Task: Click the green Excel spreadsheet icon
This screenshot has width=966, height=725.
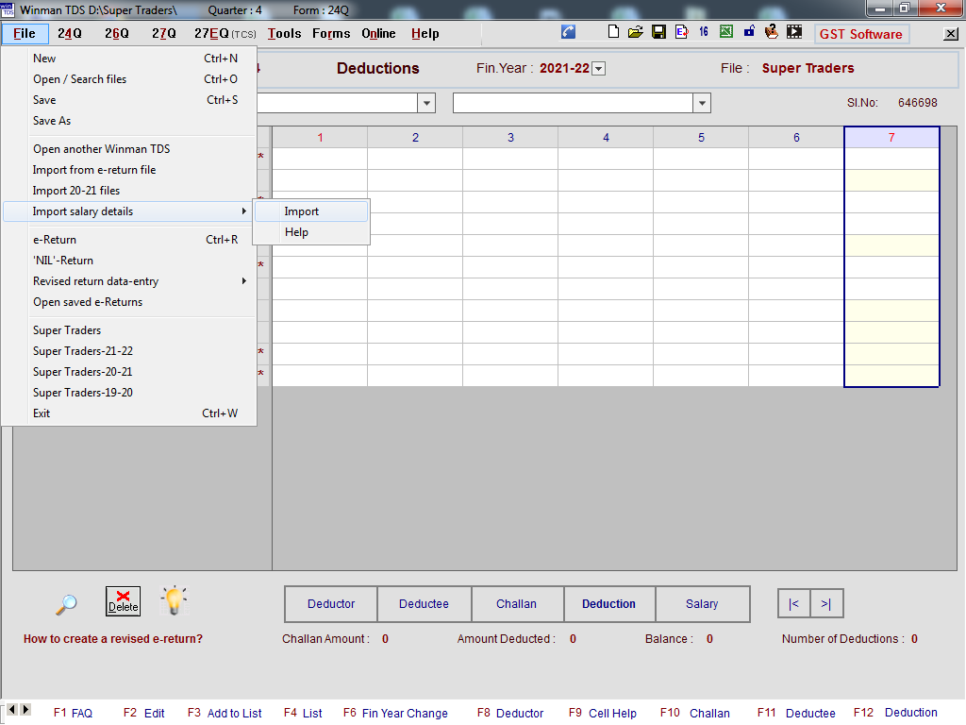Action: tap(725, 32)
